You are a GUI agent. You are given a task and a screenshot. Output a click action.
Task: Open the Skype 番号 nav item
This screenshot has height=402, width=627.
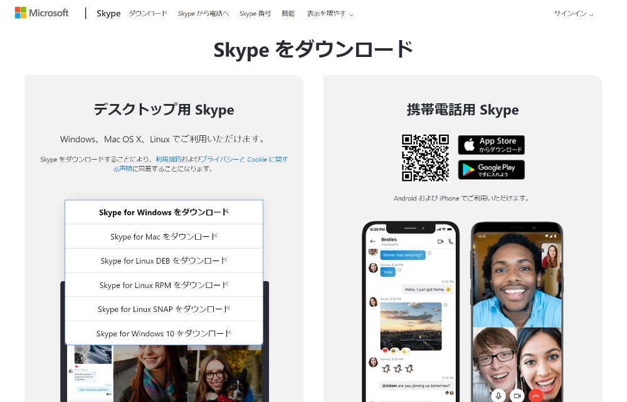click(255, 13)
